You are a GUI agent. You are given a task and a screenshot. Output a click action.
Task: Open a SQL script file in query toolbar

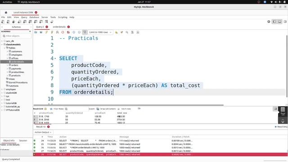pyautogui.click(x=36, y=32)
